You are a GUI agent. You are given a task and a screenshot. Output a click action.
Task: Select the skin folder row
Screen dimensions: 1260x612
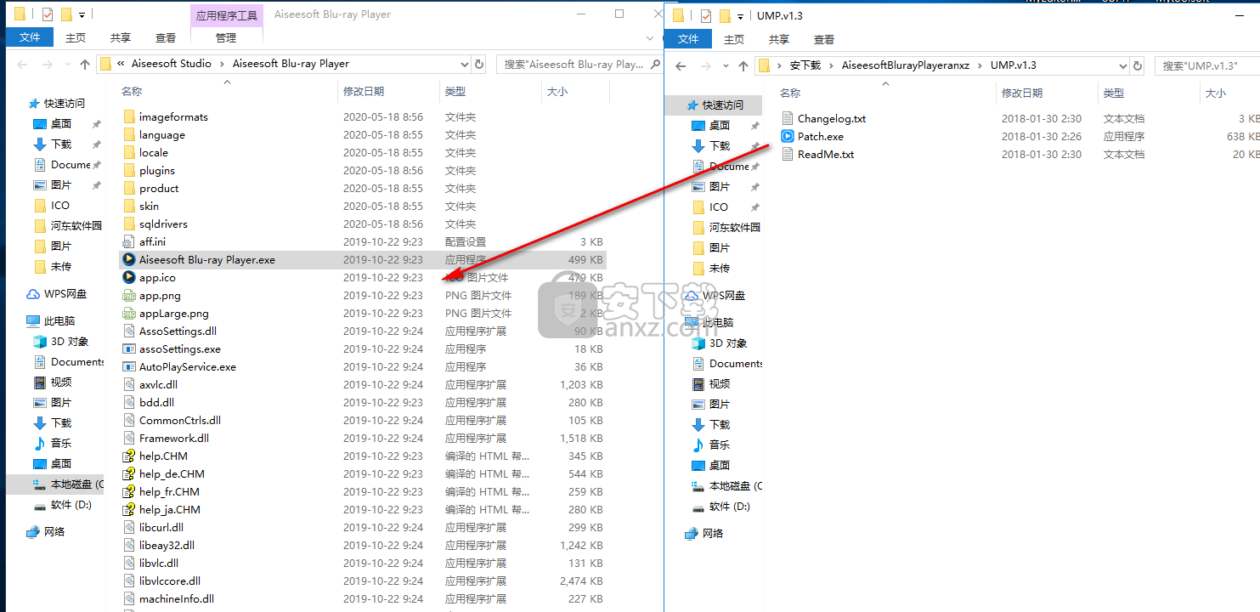(x=363, y=207)
